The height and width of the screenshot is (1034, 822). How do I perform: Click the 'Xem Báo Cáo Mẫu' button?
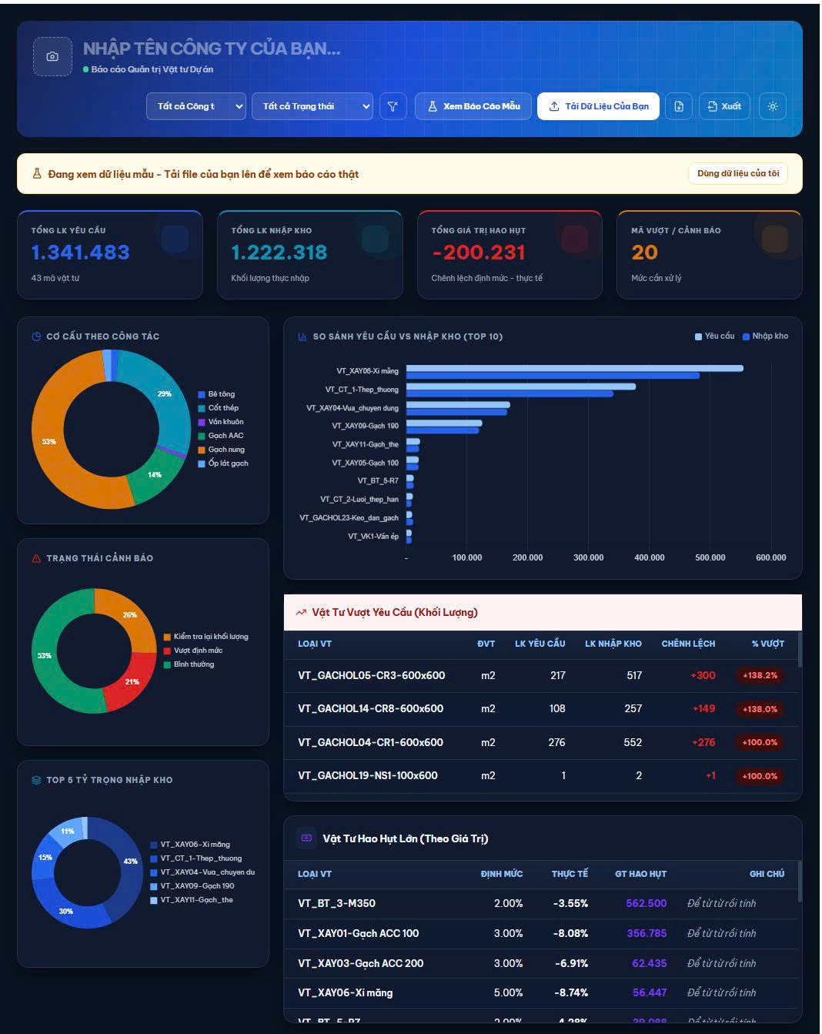tap(473, 106)
